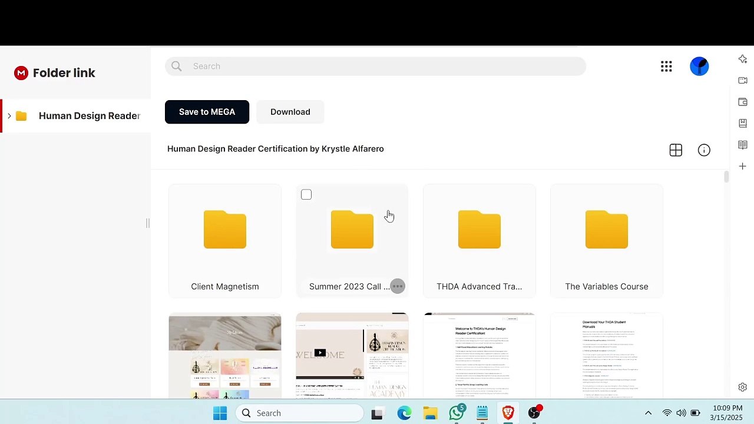
Task: Open the MEGA apps grid menu
Action: [666, 67]
